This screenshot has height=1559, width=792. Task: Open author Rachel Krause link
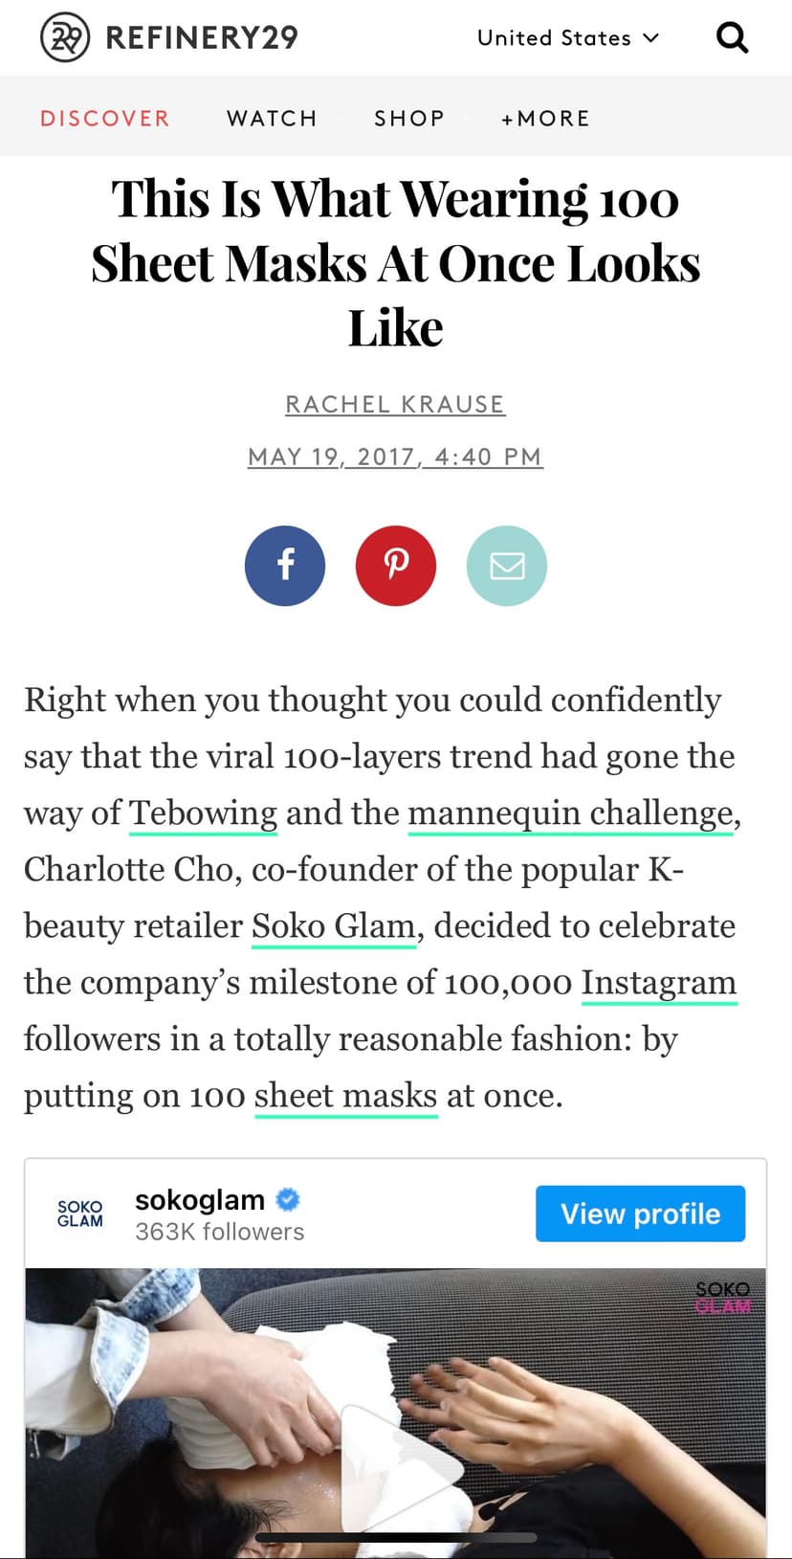395,404
